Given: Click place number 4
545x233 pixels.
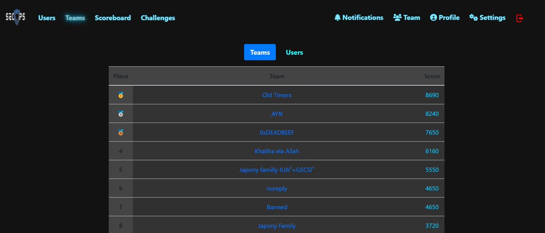Looking at the screenshot, I should [x=121, y=151].
